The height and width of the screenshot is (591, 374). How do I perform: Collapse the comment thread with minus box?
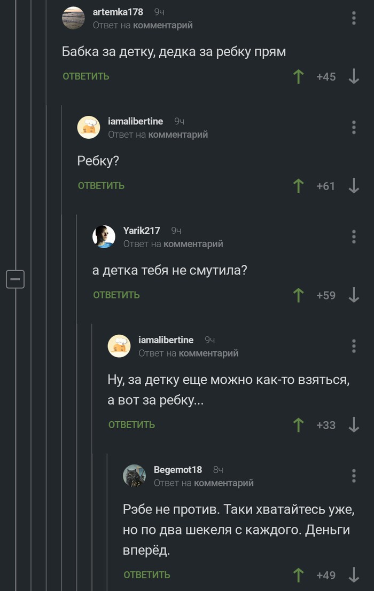pyautogui.click(x=15, y=279)
